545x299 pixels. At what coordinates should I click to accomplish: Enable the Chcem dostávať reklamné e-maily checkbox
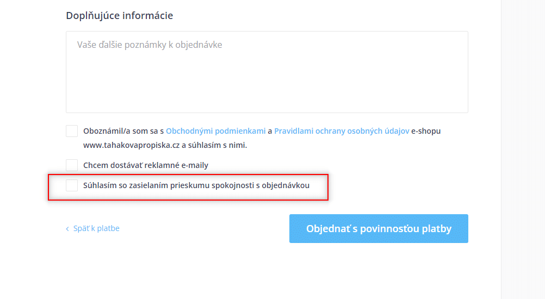(72, 165)
